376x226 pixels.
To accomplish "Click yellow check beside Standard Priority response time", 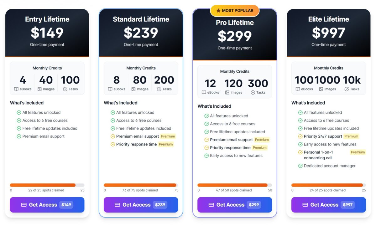I will [x=113, y=144].
